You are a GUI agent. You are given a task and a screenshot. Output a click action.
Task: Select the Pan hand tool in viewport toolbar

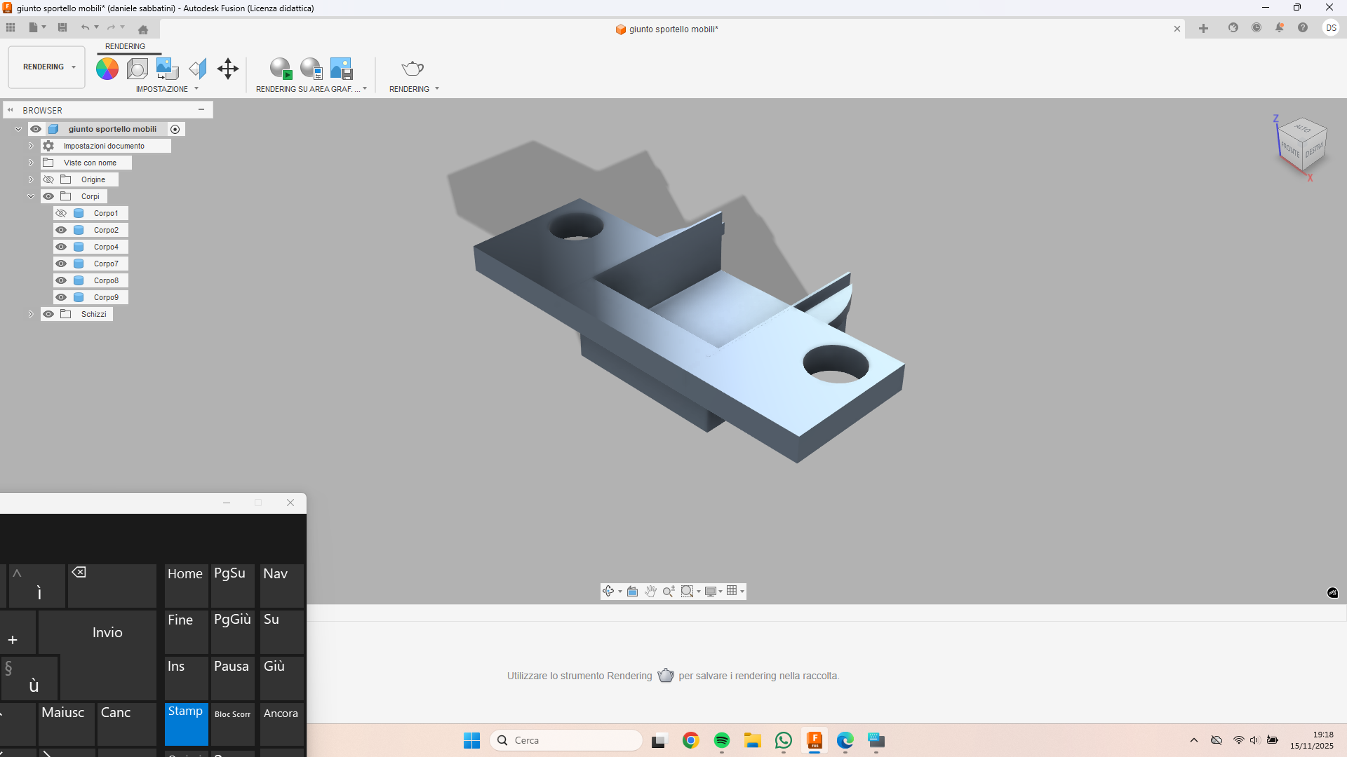point(651,591)
